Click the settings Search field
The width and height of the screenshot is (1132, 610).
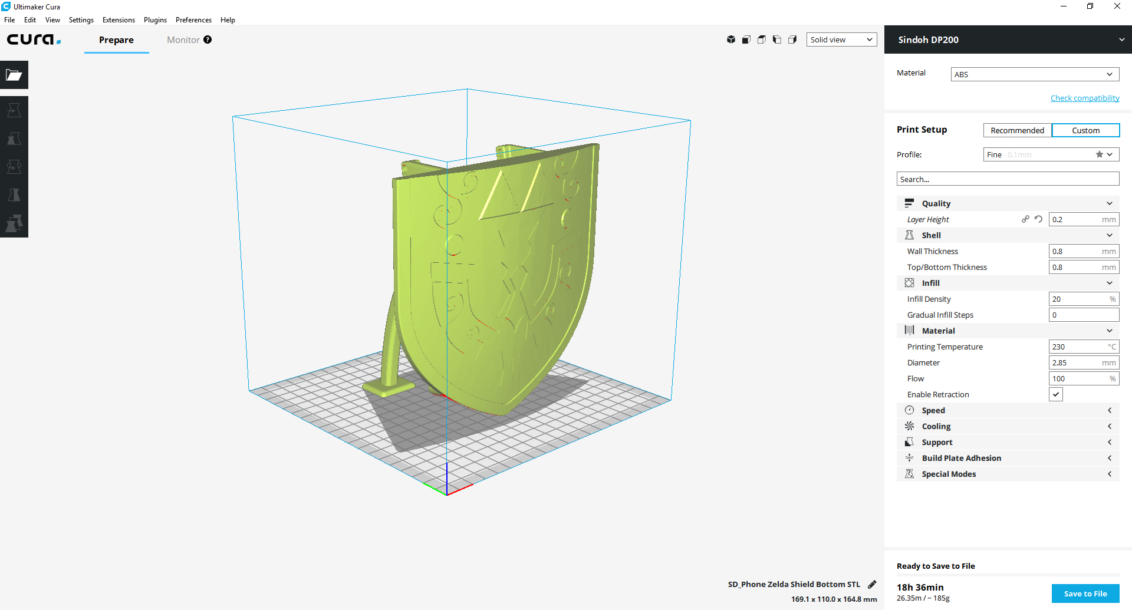[1008, 179]
